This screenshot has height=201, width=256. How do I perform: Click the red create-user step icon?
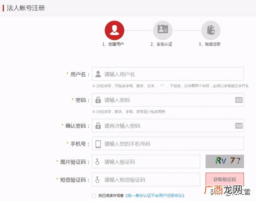tap(114, 30)
